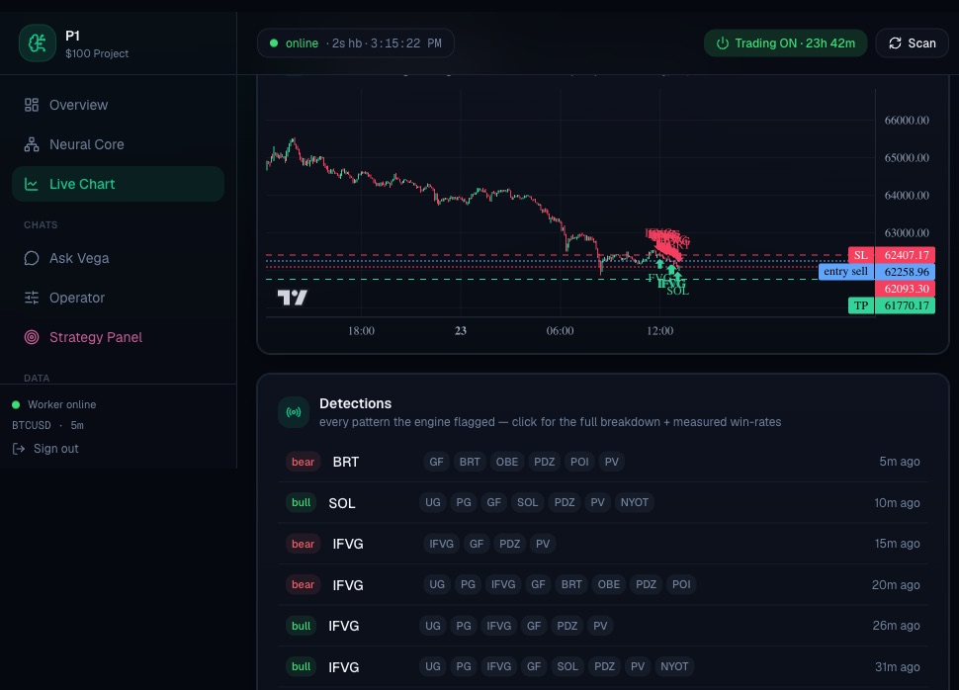
Task: Click the Scan refresh button
Action: click(912, 43)
